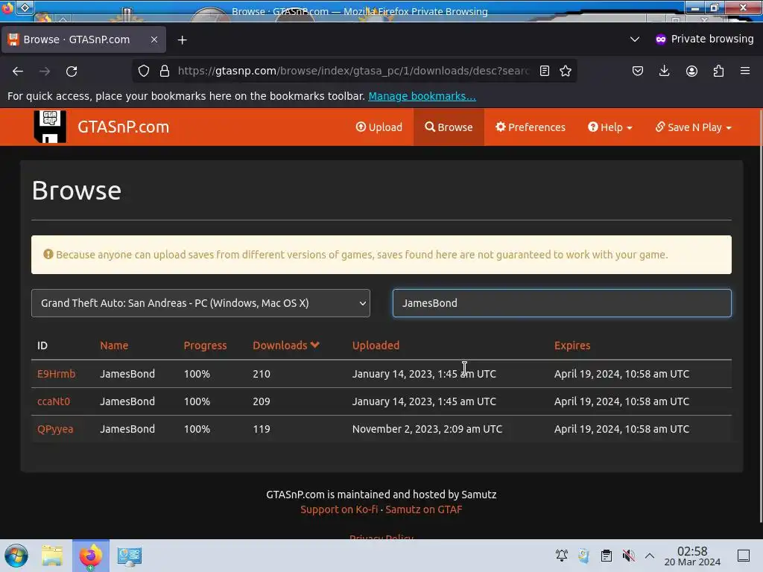
Task: Go to GTASnP.com home title link
Action: pyautogui.click(x=123, y=127)
